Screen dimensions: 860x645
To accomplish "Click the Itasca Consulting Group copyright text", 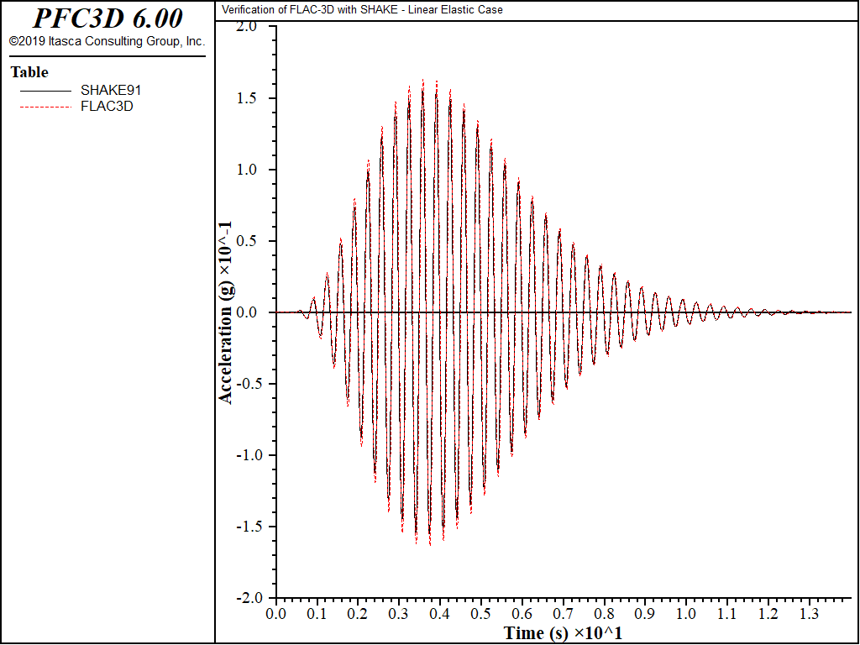I will point(107,41).
